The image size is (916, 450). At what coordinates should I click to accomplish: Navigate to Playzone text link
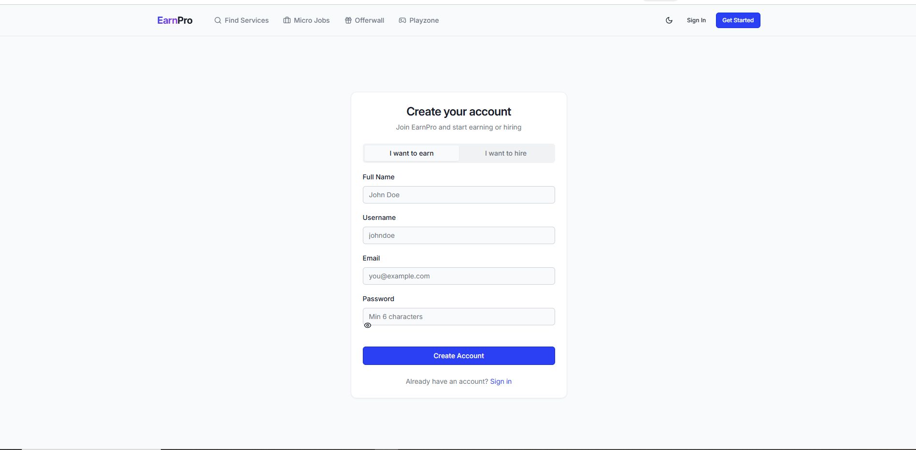(424, 20)
